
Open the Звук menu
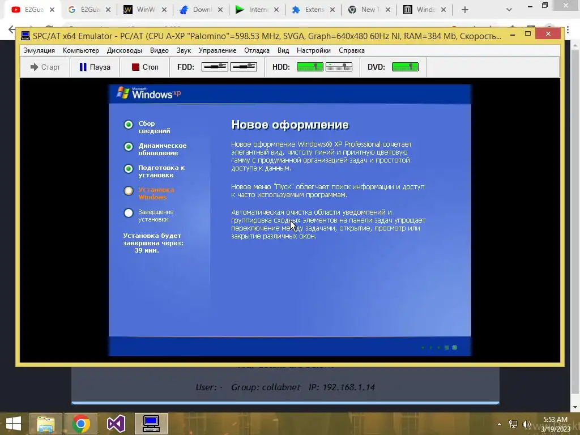[x=184, y=50]
